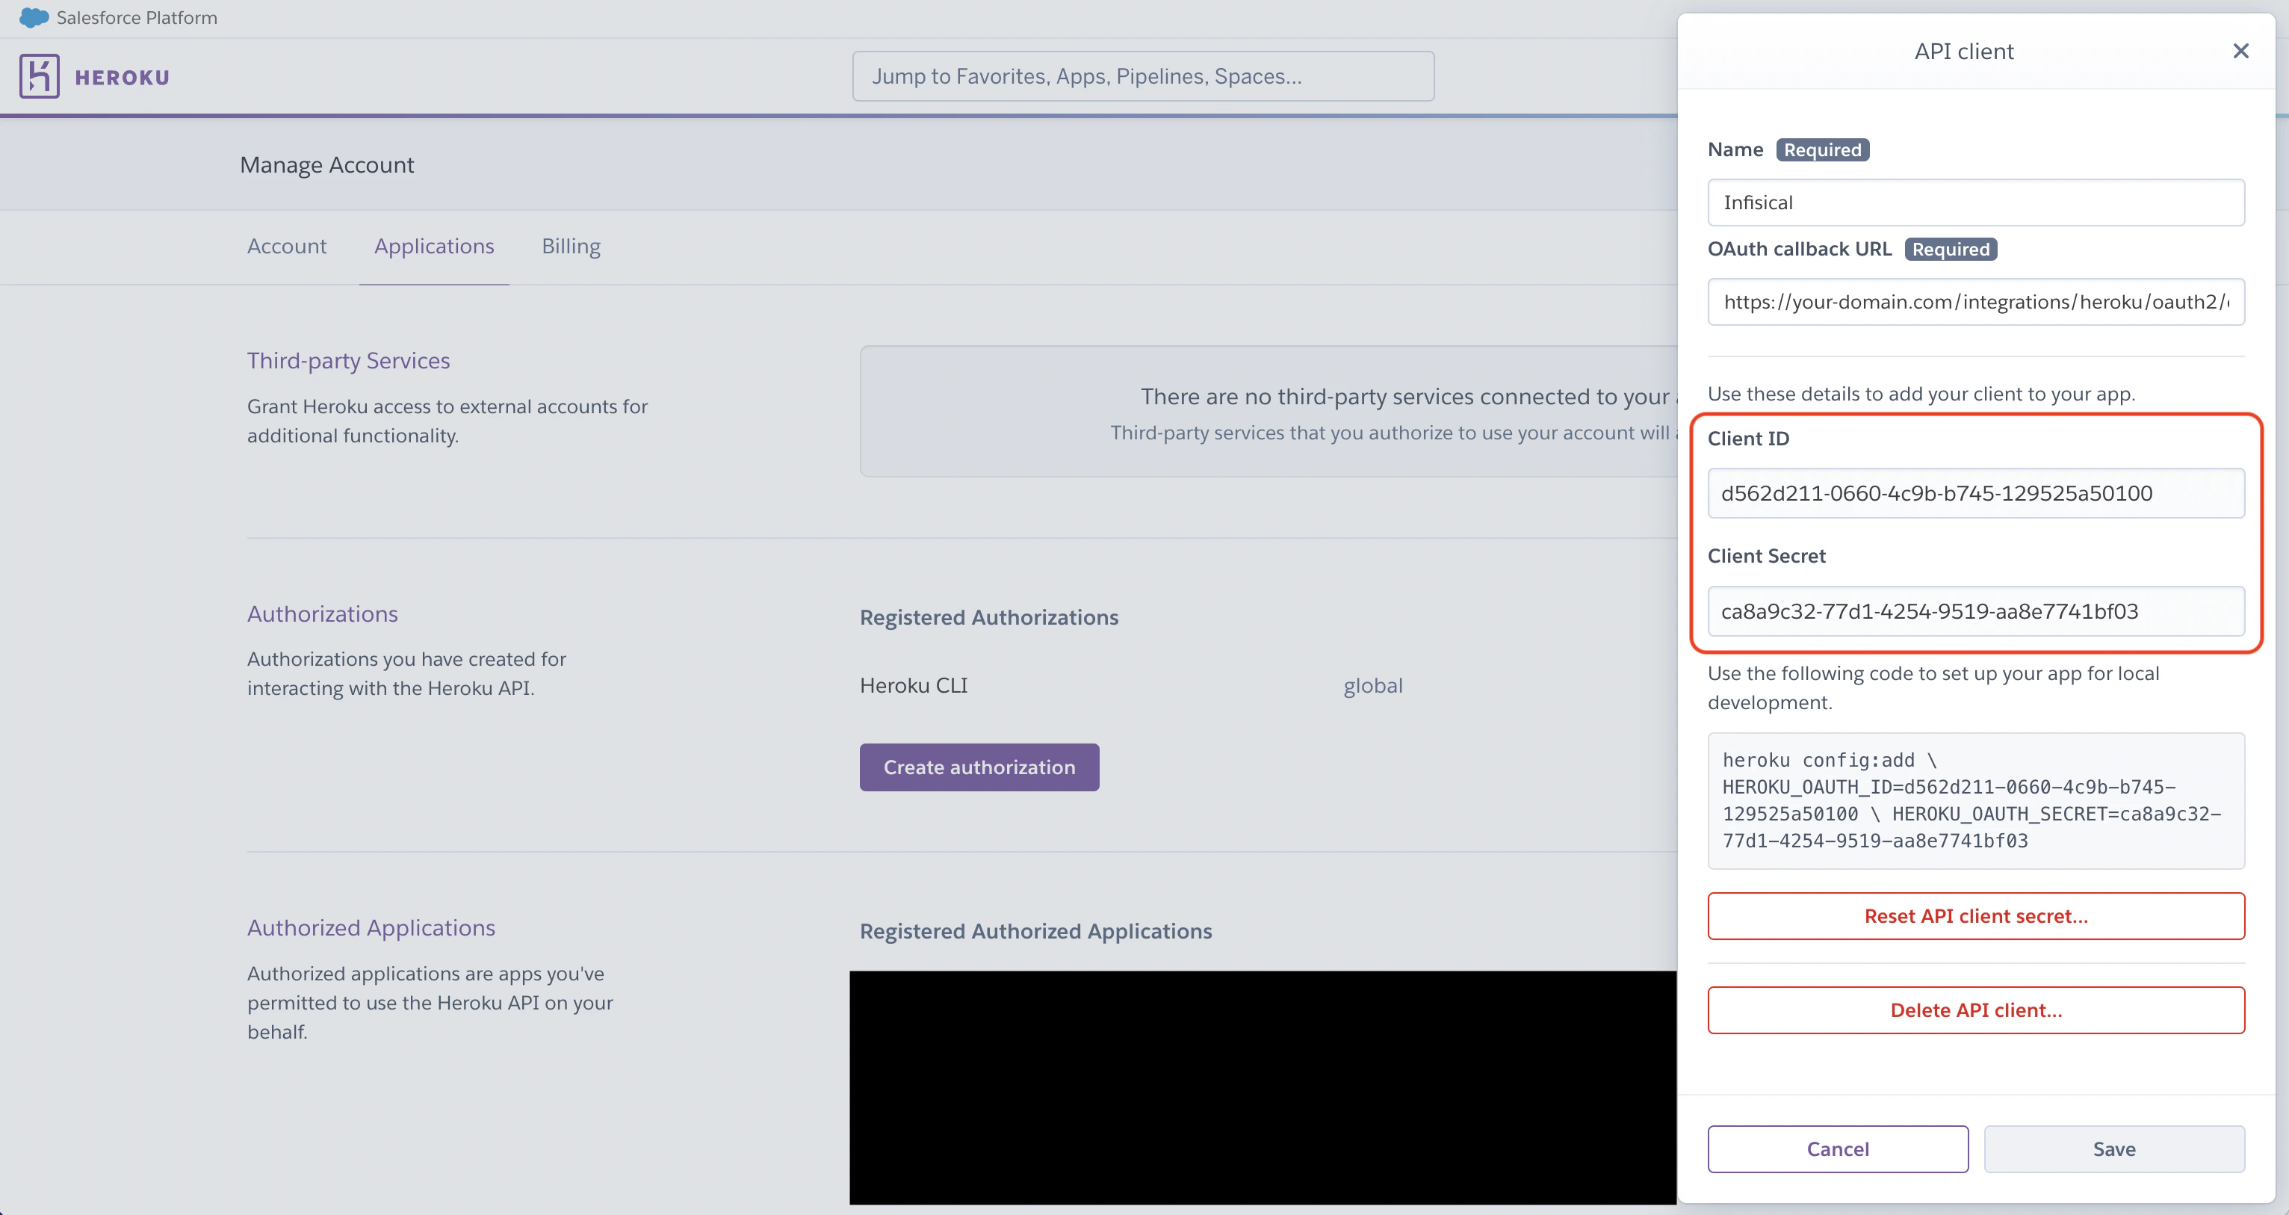
Task: Click the Required badge beside Name
Action: tap(1823, 150)
